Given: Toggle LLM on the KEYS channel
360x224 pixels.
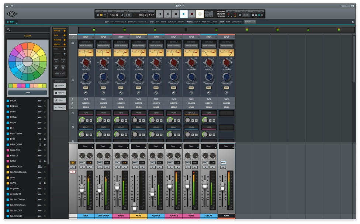Looking at the screenshot, I should [x=142, y=163].
